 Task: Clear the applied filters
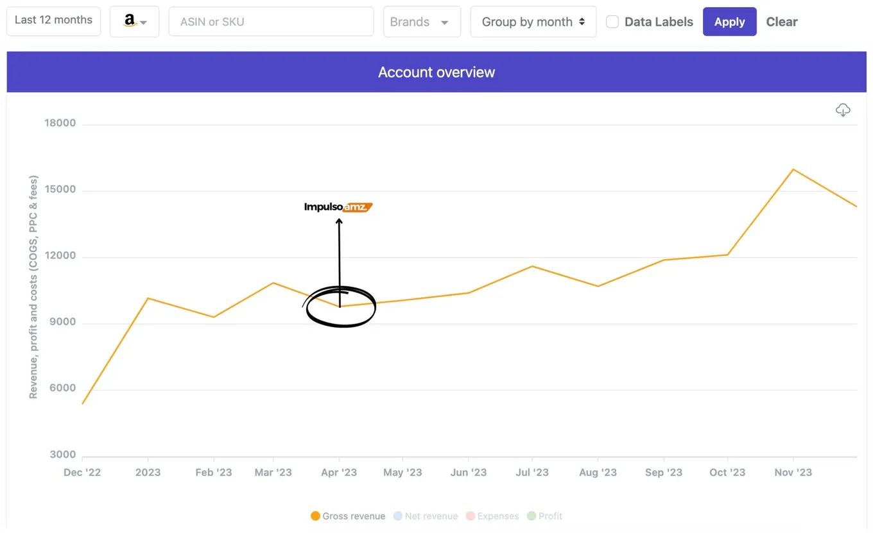click(x=781, y=22)
